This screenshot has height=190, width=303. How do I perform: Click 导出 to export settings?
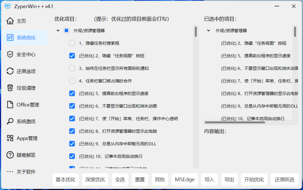click(x=230, y=179)
